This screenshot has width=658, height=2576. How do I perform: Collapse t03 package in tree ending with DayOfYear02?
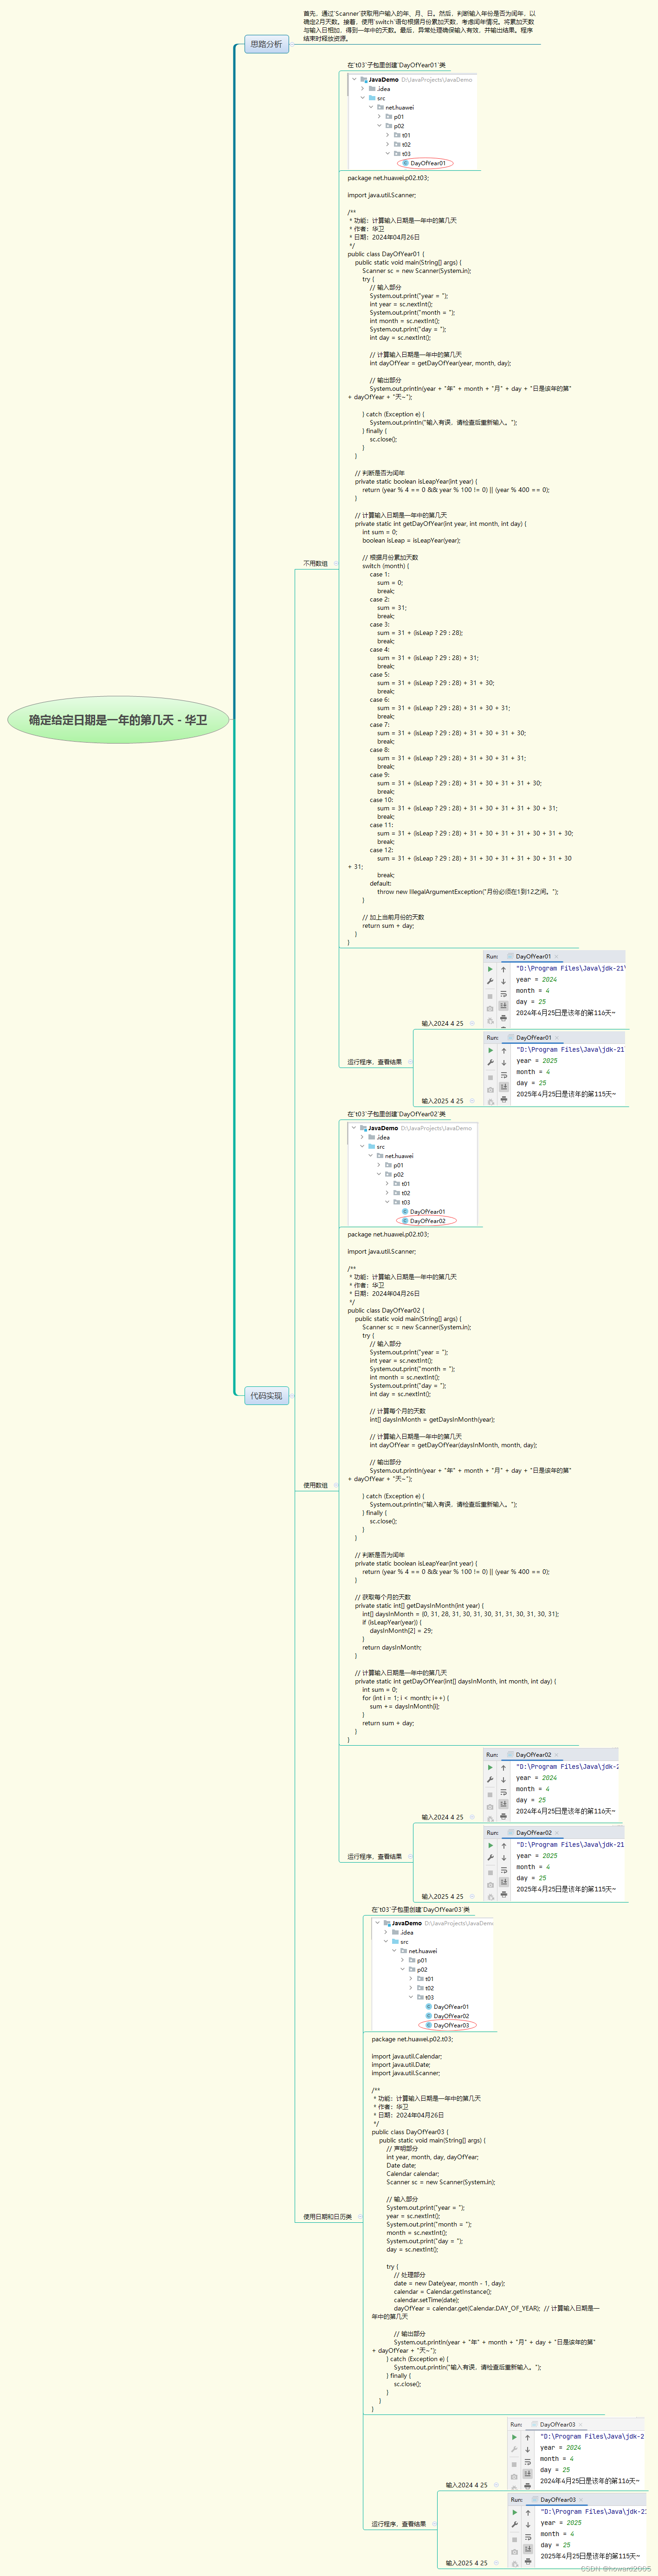pos(387,1202)
